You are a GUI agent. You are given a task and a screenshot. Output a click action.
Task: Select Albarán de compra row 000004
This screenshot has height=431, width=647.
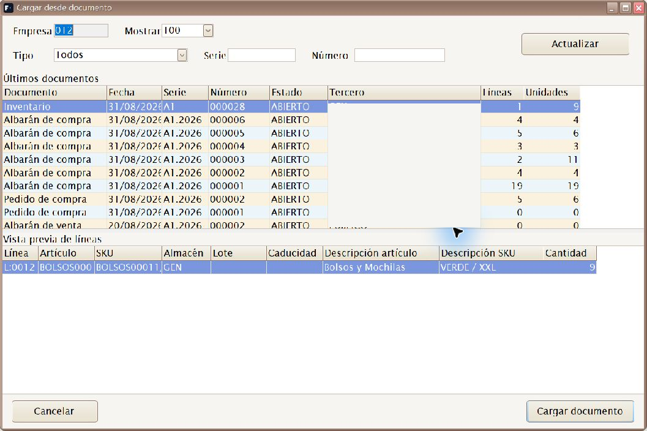[x=291, y=146]
